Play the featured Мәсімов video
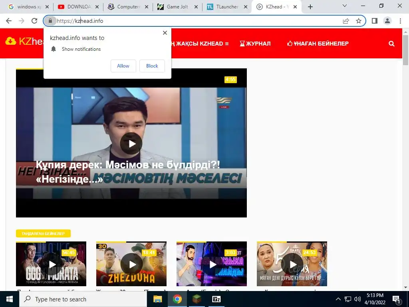This screenshot has height=307, width=409. tap(131, 144)
